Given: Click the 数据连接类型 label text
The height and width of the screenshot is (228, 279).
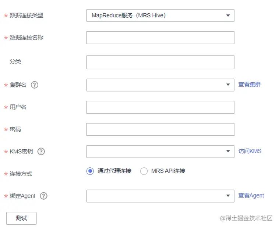Looking at the screenshot, I should pos(27,15).
